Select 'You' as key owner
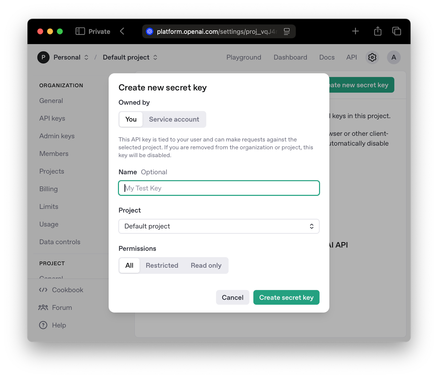This screenshot has width=438, height=378. pyautogui.click(x=131, y=119)
